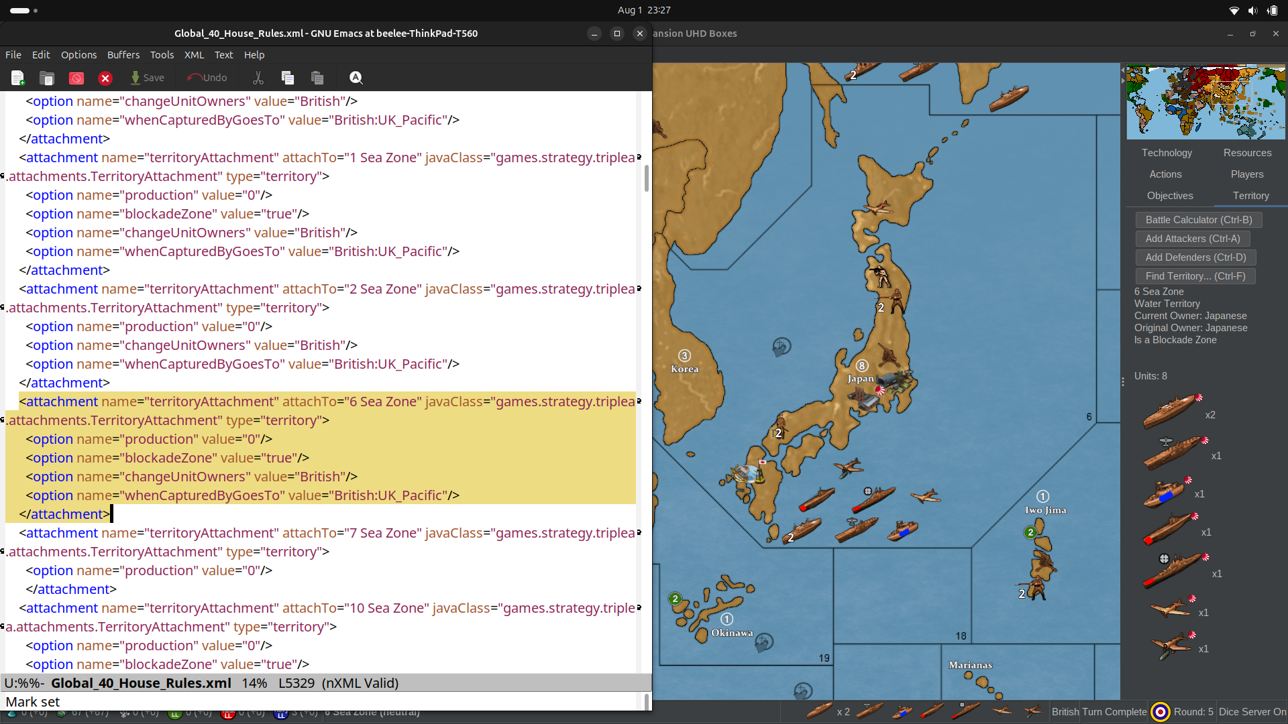Screen dimensions: 1288x724
Task: Click the volume icon in top system bar
Action: click(1252, 10)
